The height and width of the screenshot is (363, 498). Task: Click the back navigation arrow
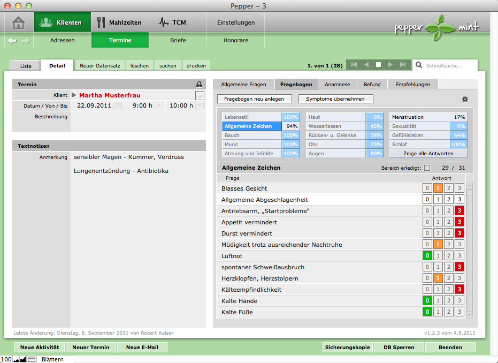tap(12, 40)
